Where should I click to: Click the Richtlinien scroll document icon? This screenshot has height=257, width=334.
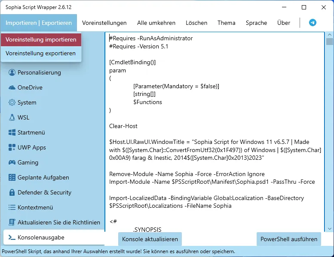pyautogui.click(x=12, y=222)
